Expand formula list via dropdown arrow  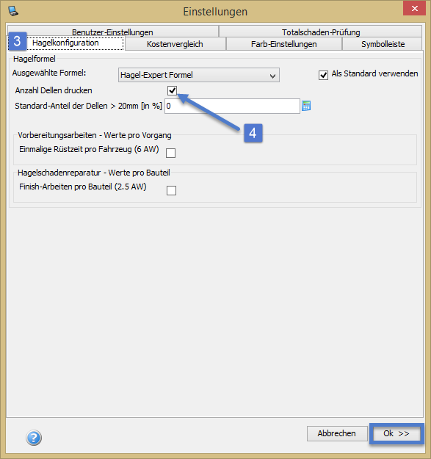[x=272, y=76]
